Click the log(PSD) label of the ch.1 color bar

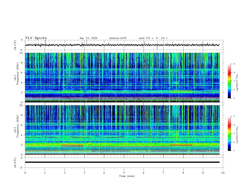click(x=238, y=83)
